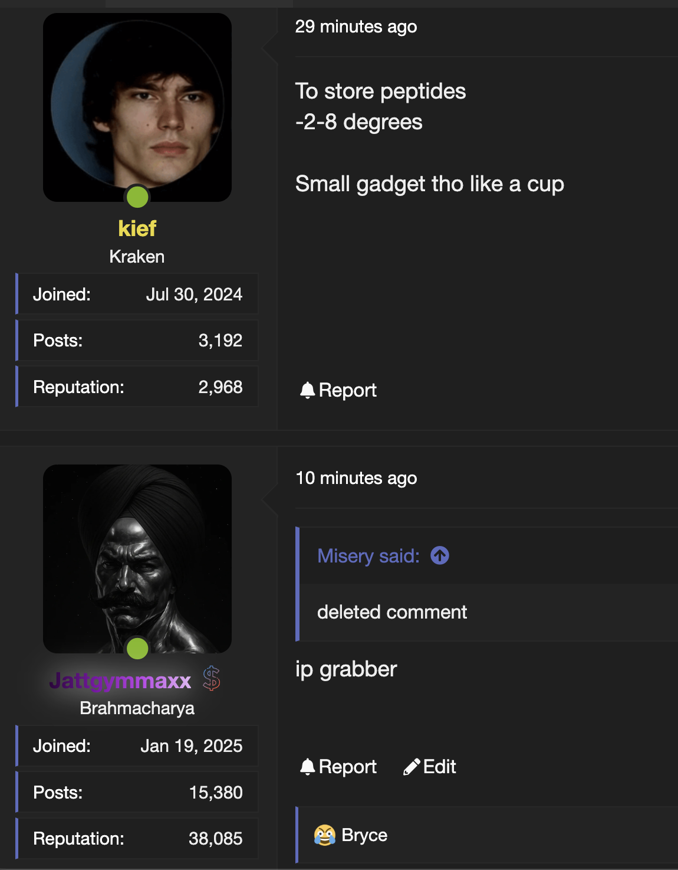Click the bell Report icon on kief's post
Viewport: 678px width, 870px height.
click(x=307, y=390)
